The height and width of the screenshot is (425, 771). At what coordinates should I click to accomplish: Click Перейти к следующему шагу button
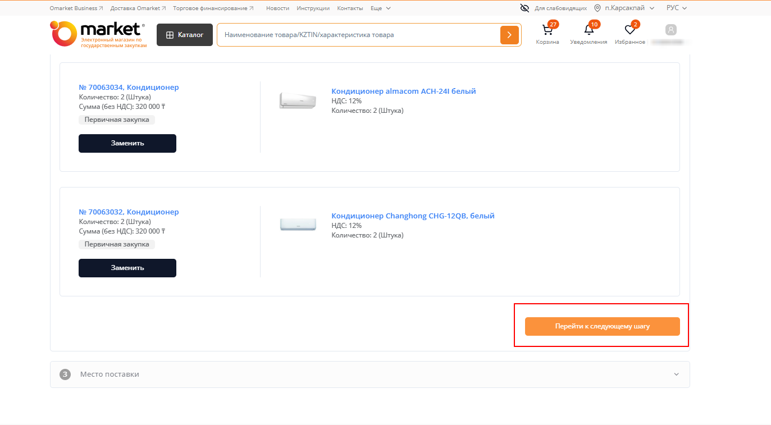(603, 326)
